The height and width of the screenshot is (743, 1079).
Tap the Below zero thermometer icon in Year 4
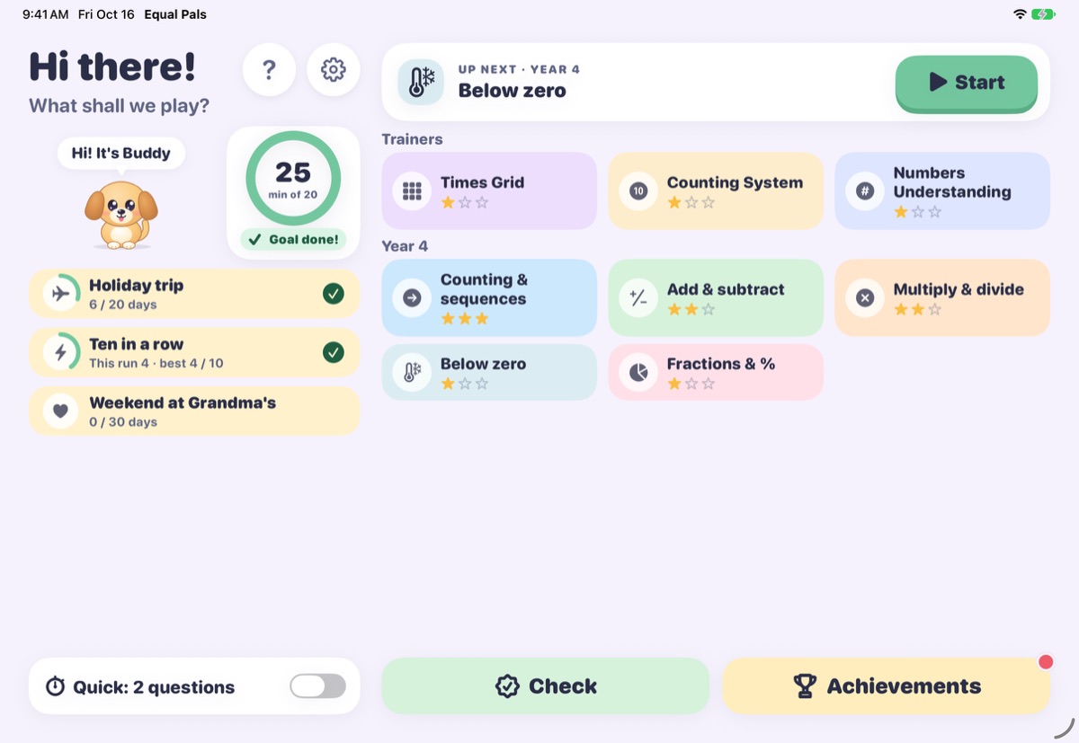[x=412, y=373]
